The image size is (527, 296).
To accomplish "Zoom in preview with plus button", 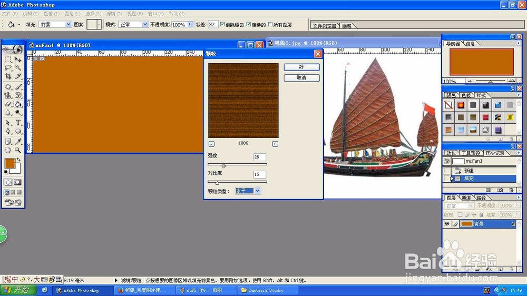I will (275, 144).
